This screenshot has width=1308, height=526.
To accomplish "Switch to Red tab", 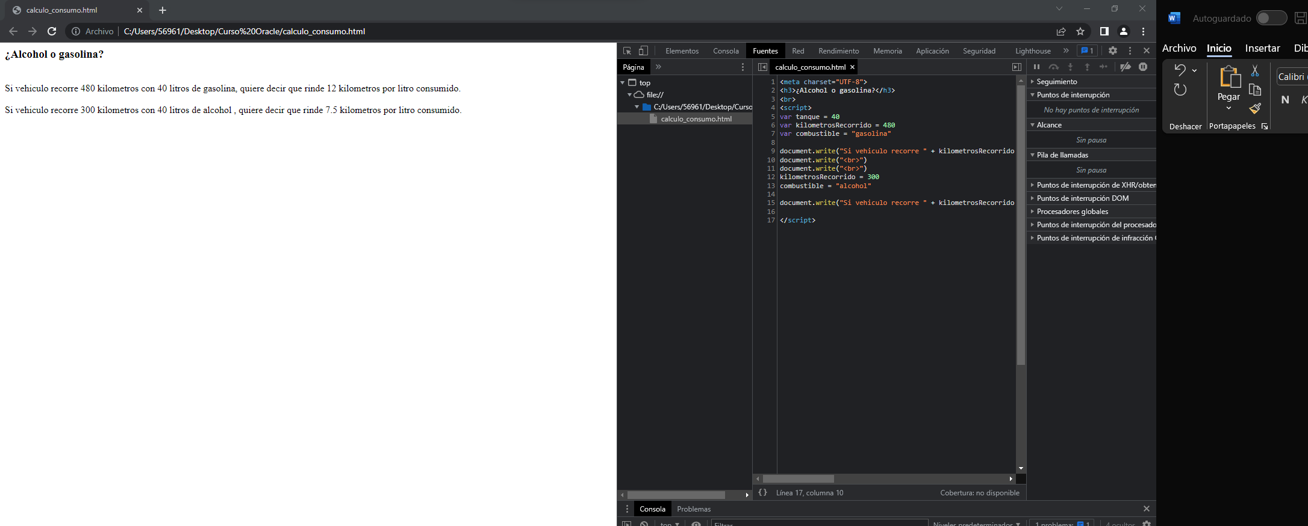I will coord(798,51).
